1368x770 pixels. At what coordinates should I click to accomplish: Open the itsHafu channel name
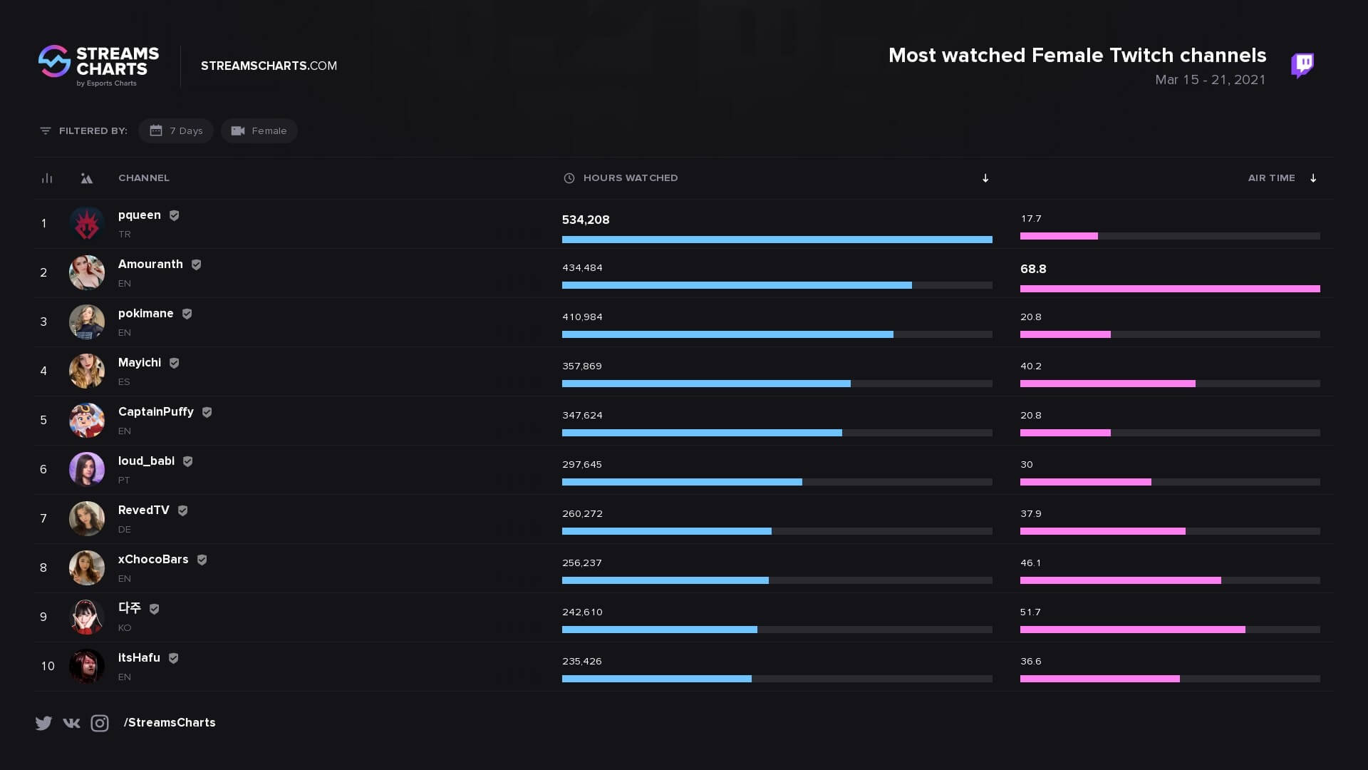tap(139, 658)
